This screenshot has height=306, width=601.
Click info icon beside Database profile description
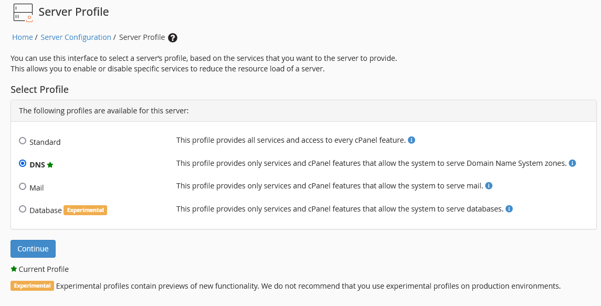(509, 209)
